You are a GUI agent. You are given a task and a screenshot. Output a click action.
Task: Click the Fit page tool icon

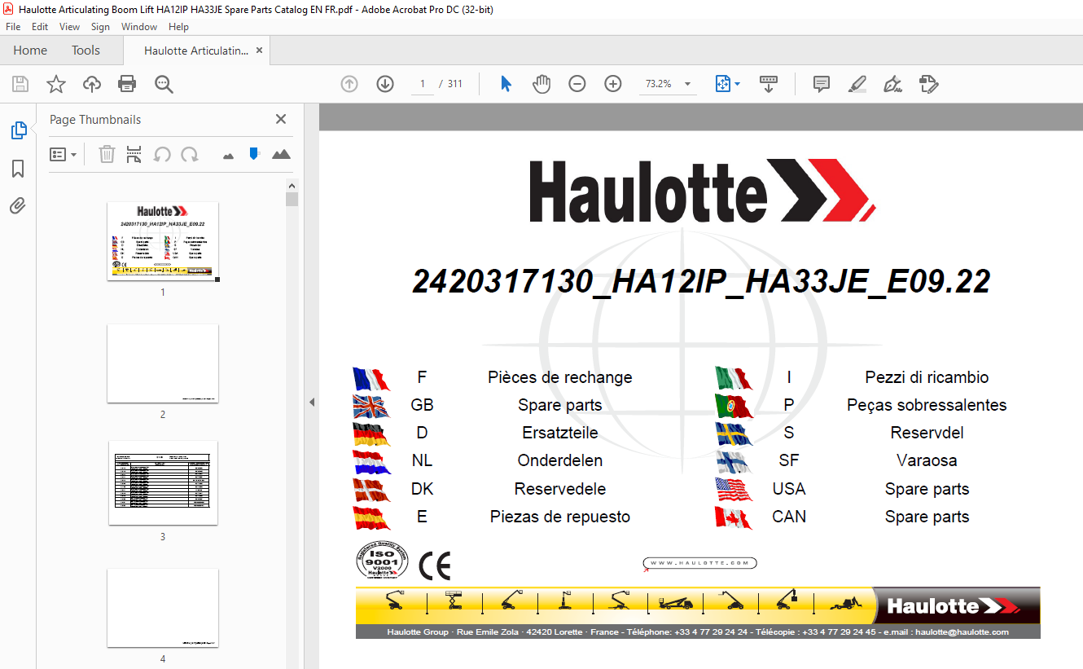[722, 84]
